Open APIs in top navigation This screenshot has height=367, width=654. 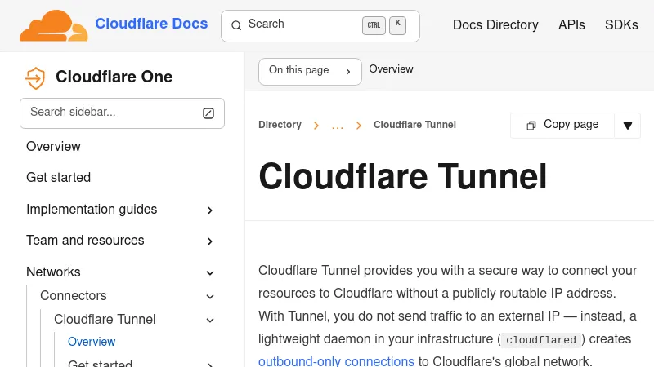coord(571,25)
